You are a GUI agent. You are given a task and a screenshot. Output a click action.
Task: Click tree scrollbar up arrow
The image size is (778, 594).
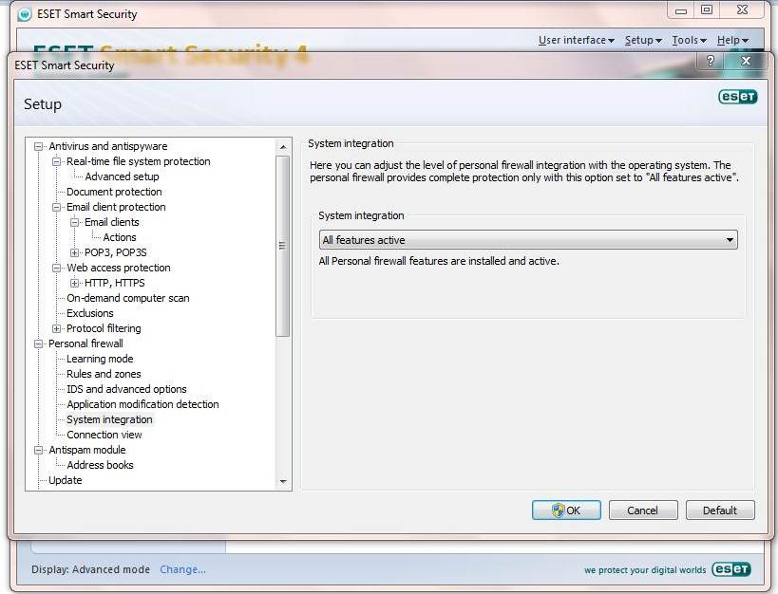click(283, 147)
